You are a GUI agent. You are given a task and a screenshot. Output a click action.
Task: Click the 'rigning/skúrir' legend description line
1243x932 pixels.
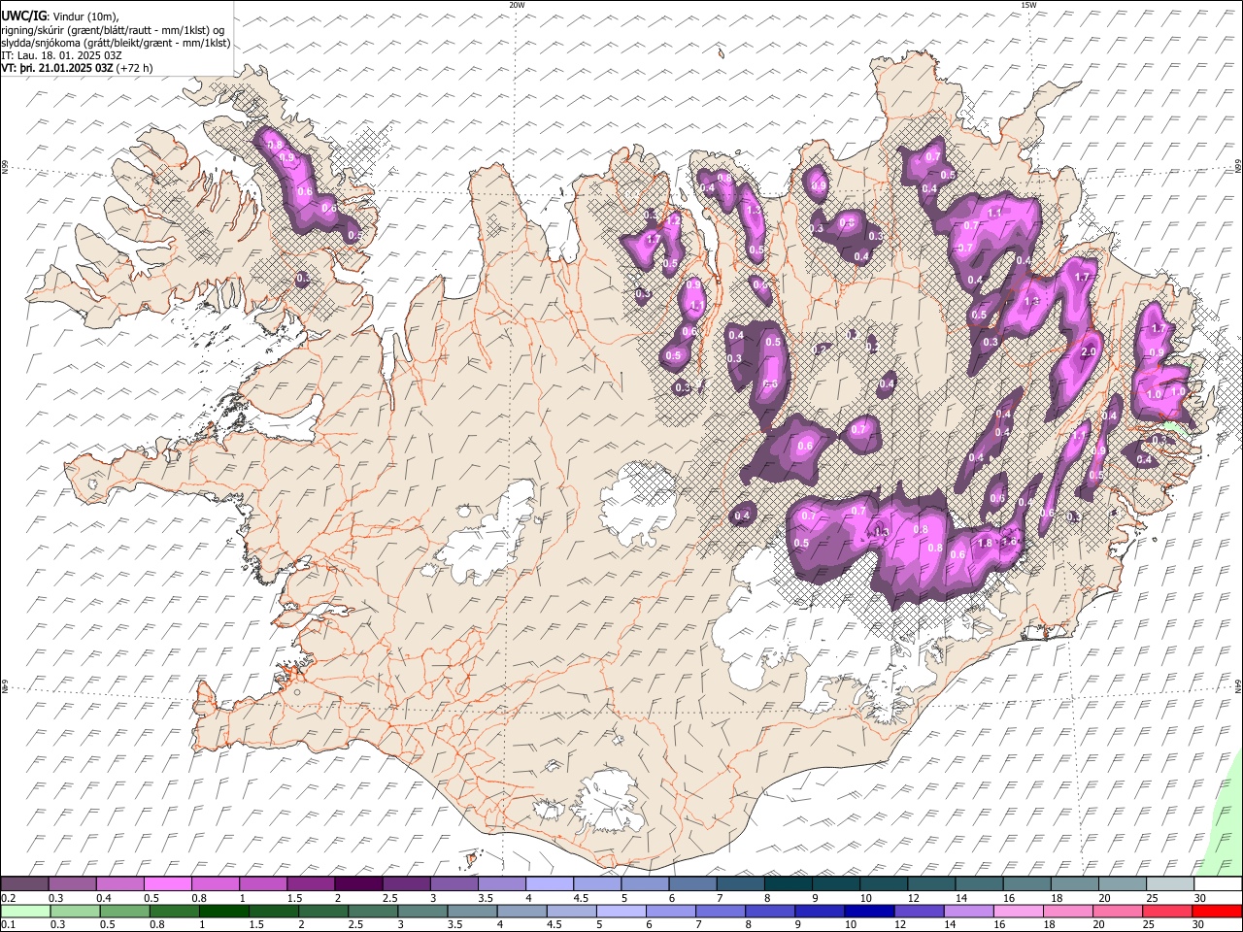point(113,30)
